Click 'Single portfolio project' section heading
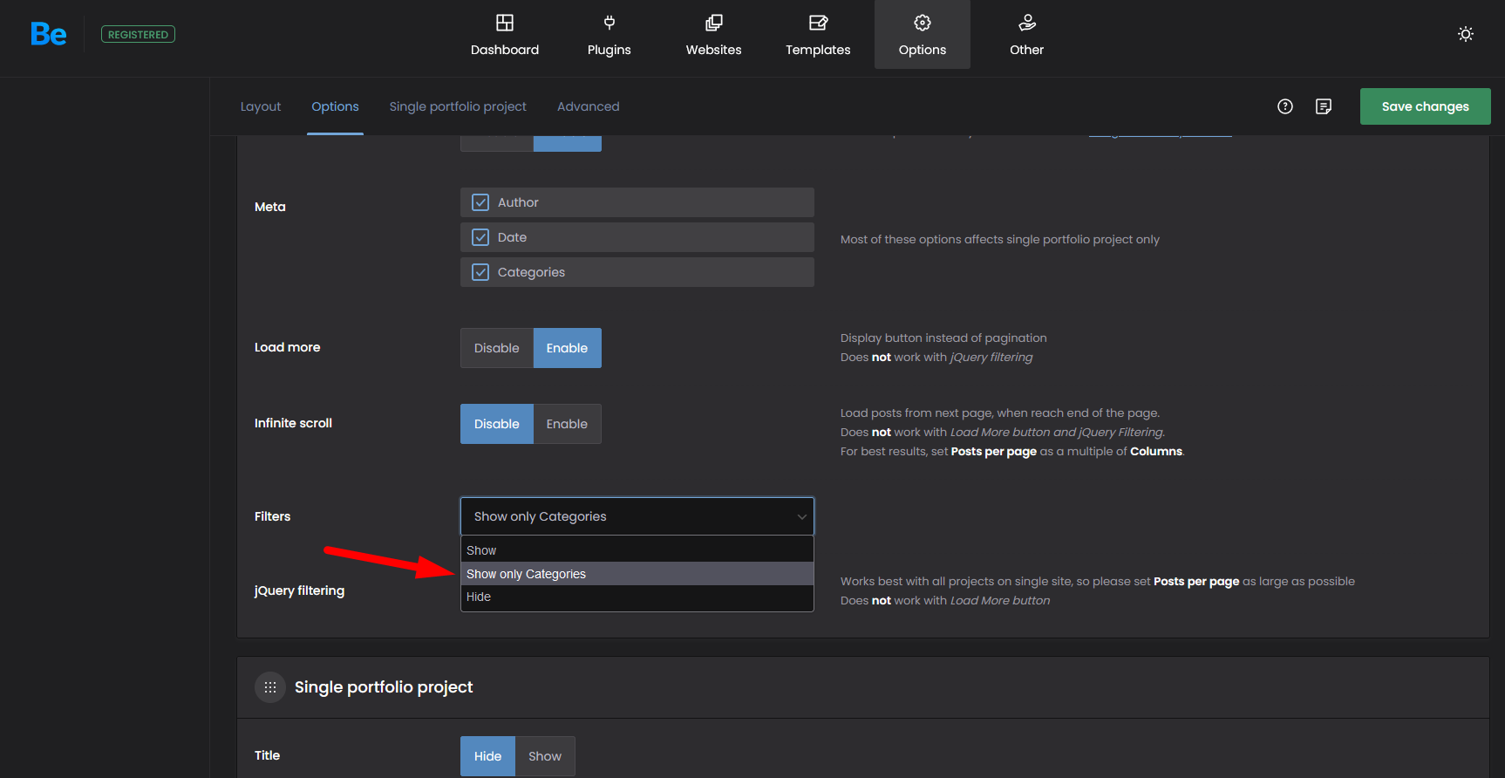 pyautogui.click(x=384, y=687)
